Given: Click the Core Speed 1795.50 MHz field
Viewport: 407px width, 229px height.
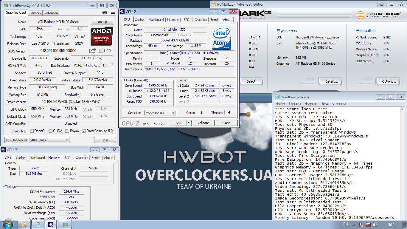Looking at the screenshot, I should coord(158,85).
